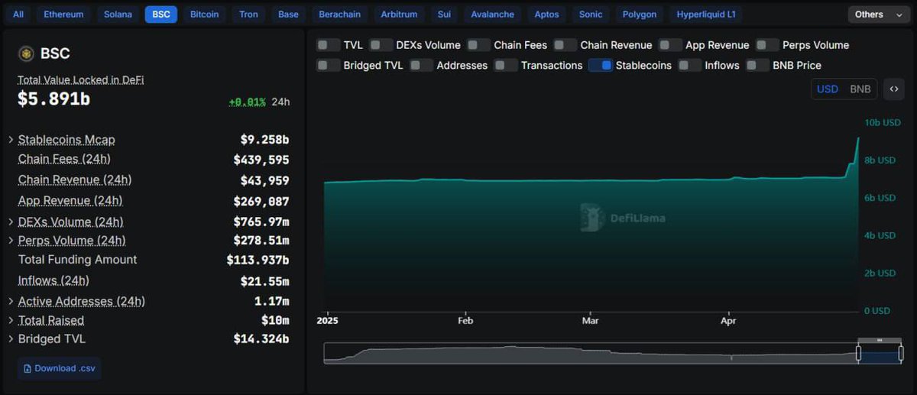The image size is (917, 395).
Task: Click the Total Value Locked in DeFi label
Action: tap(81, 79)
